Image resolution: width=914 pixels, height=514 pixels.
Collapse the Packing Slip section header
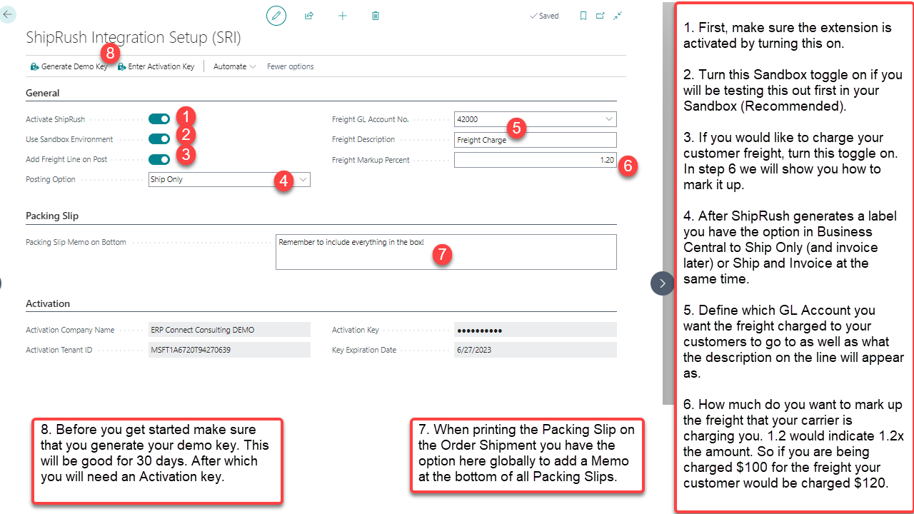tap(52, 216)
